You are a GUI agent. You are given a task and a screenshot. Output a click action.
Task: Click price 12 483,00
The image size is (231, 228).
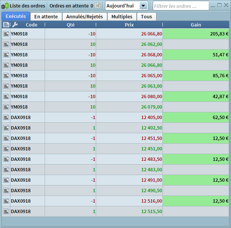[152, 170]
